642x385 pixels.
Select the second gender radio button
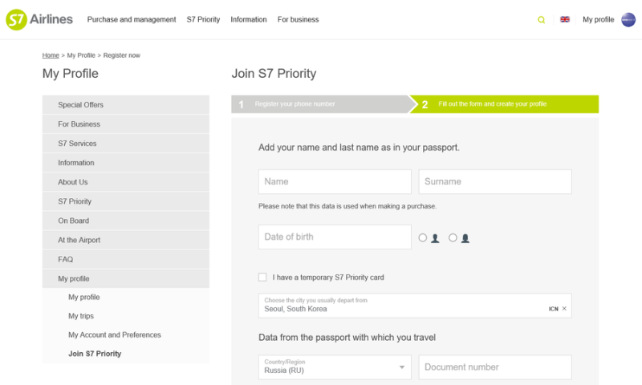tap(453, 238)
